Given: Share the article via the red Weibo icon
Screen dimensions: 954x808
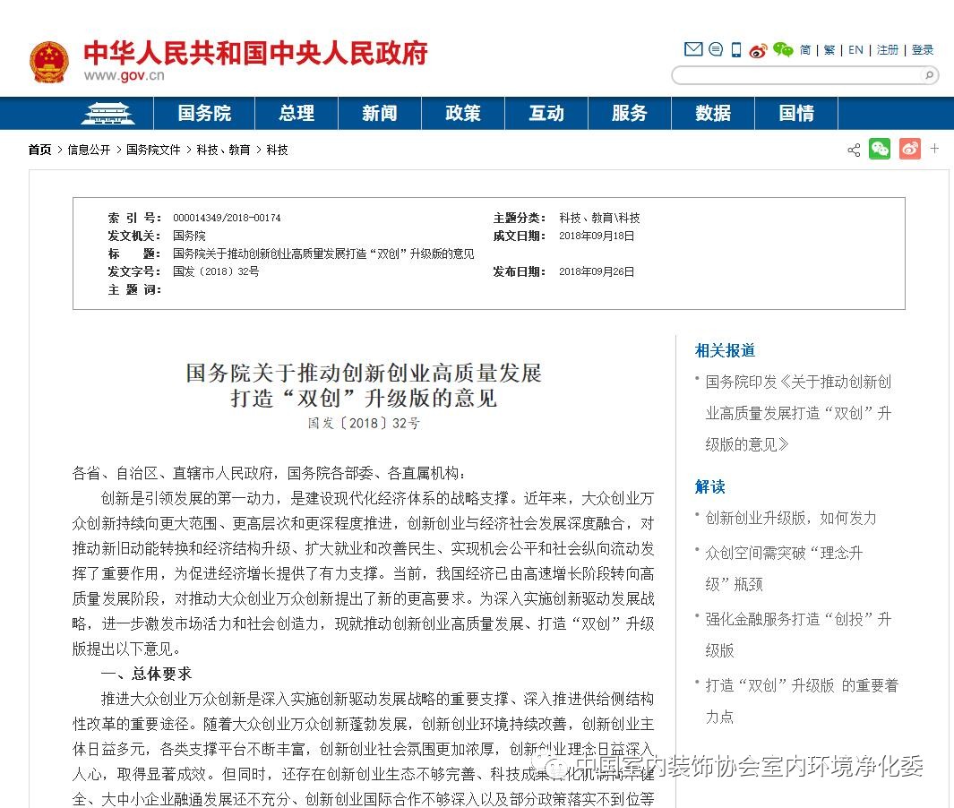Looking at the screenshot, I should [x=910, y=150].
